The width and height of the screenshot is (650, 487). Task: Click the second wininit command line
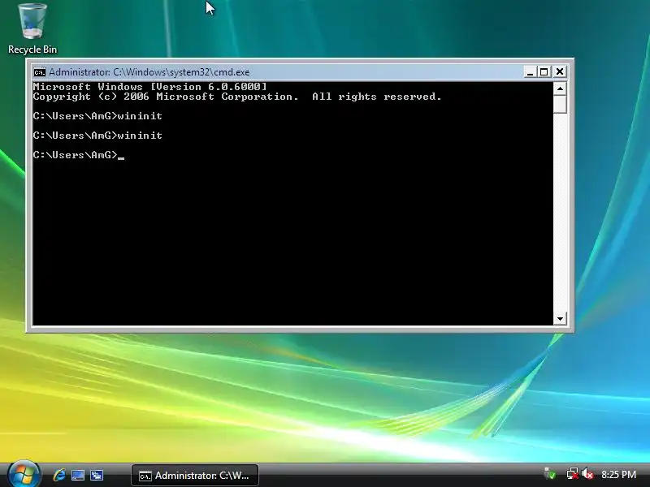tap(97, 136)
